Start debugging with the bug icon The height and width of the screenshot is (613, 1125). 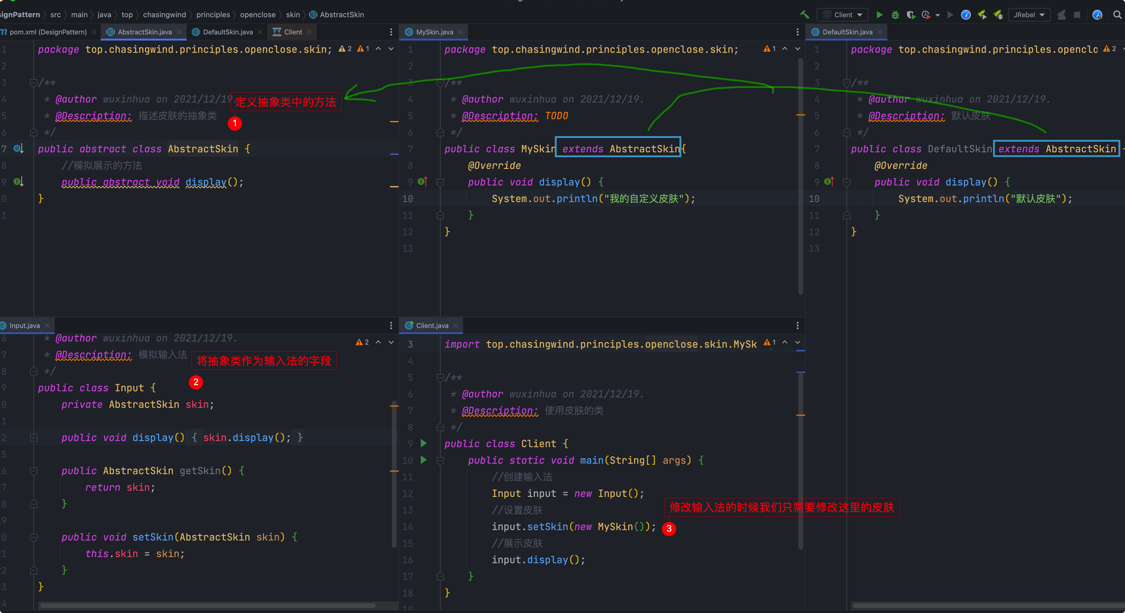click(895, 15)
